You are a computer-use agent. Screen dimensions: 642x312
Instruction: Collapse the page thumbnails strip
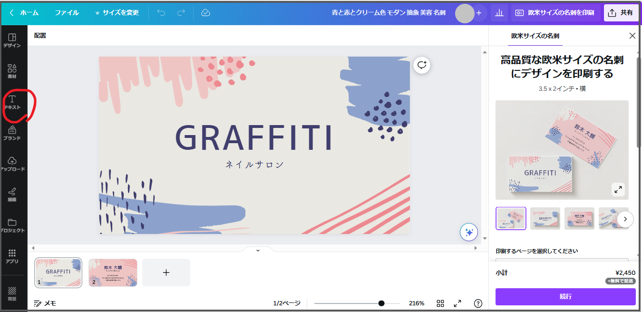[x=258, y=250]
